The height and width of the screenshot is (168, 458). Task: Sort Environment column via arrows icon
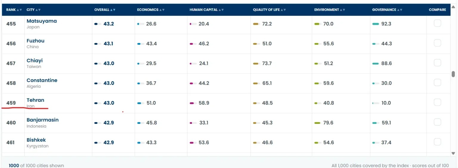pos(343,10)
